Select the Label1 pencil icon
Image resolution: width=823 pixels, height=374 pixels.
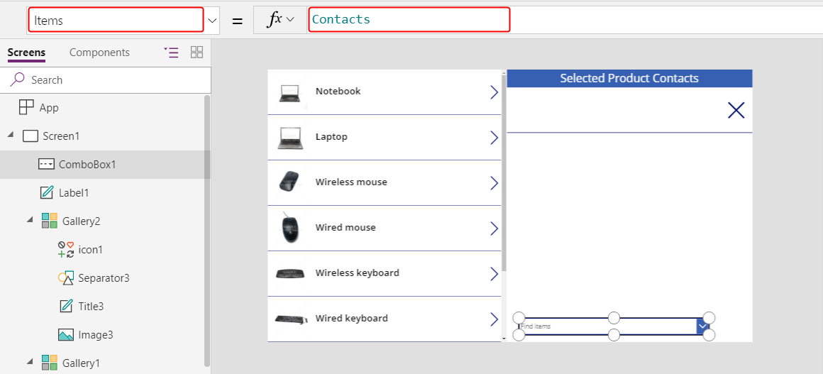coord(47,193)
